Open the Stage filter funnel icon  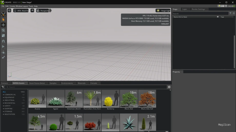pos(230,13)
